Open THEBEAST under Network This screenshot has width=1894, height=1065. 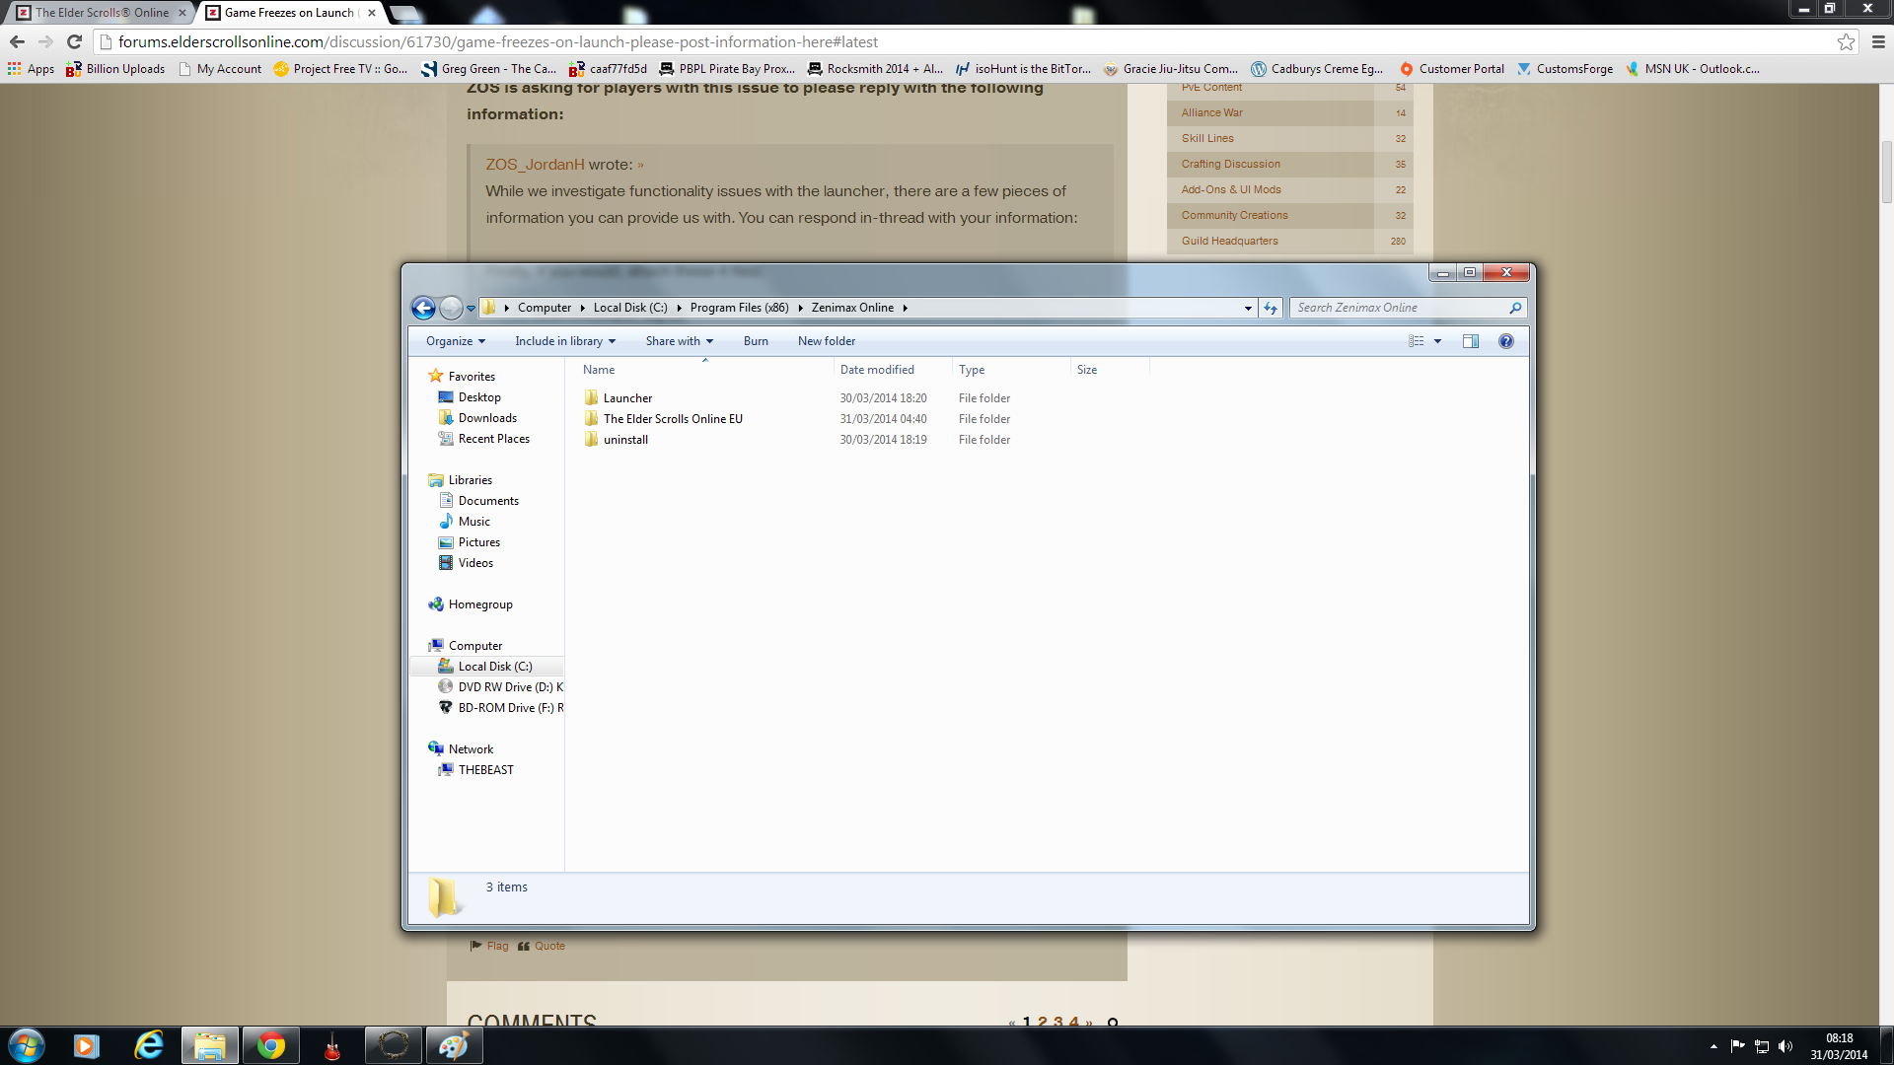tap(485, 770)
